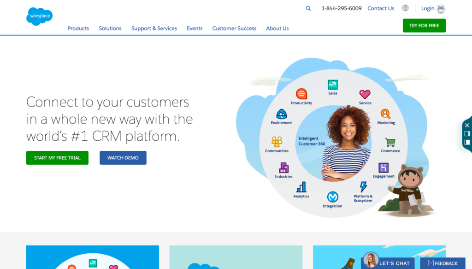Select the Analytics bar chart icon

(301, 187)
